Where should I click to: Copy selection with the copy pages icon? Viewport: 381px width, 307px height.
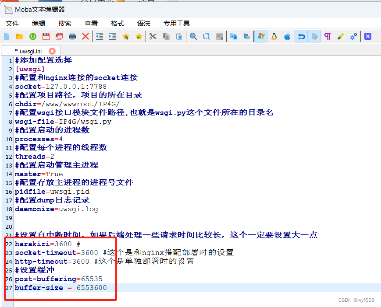pos(166,37)
